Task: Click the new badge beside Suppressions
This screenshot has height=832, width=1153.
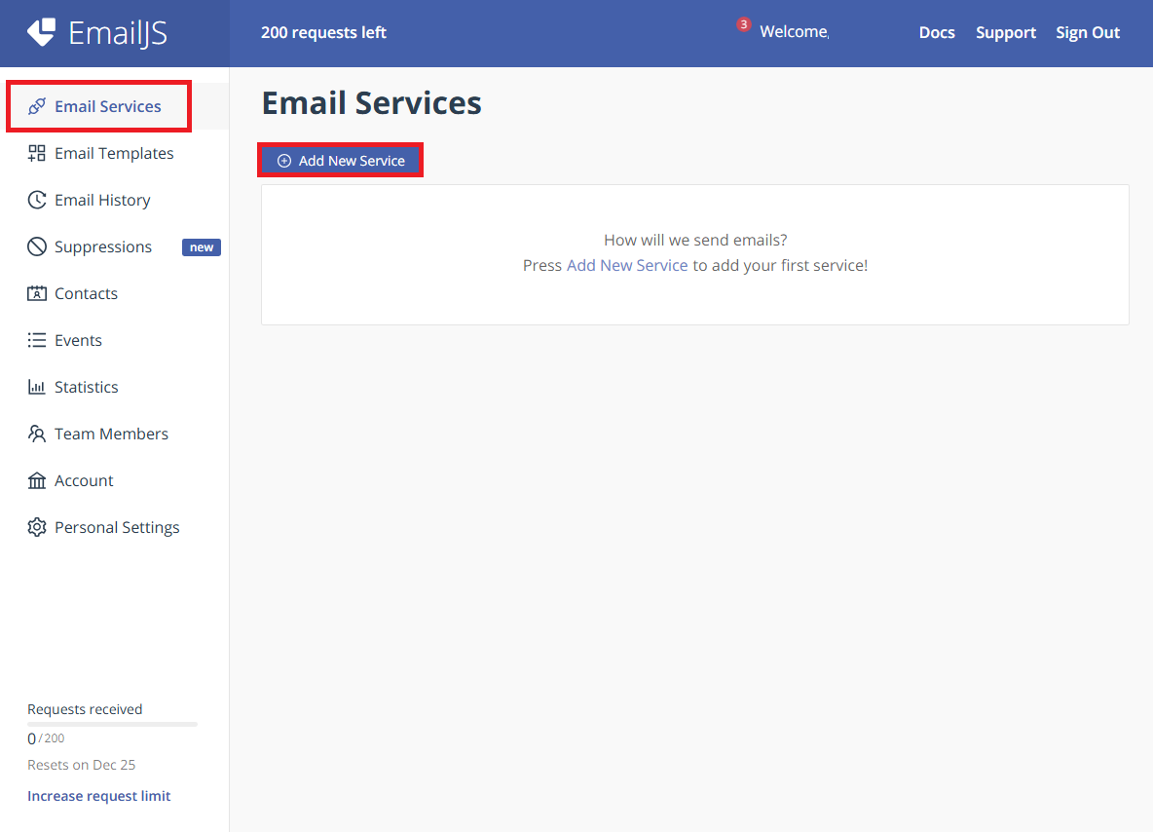Action: [202, 247]
